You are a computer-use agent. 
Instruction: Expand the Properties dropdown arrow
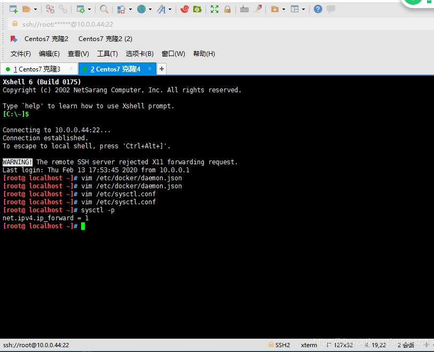[x=89, y=10]
